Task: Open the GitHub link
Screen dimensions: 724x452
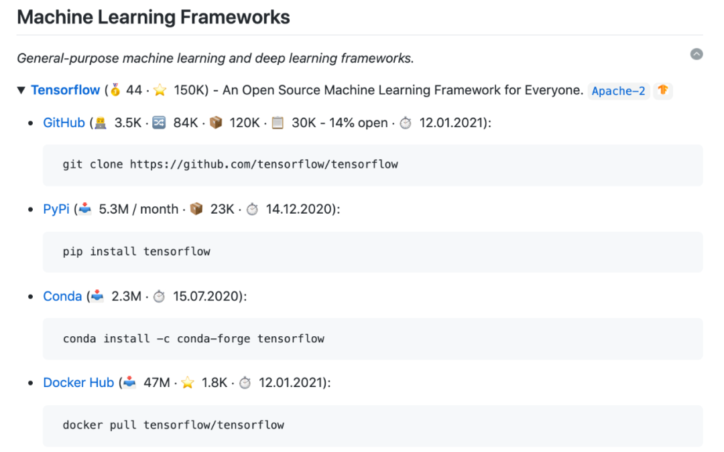Action: pyautogui.click(x=64, y=123)
